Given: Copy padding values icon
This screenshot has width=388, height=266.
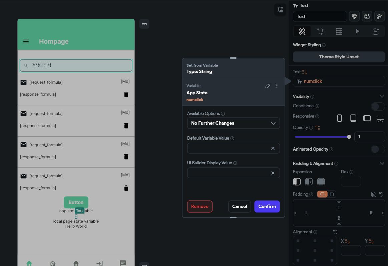Looking at the screenshot, I should click(373, 195).
